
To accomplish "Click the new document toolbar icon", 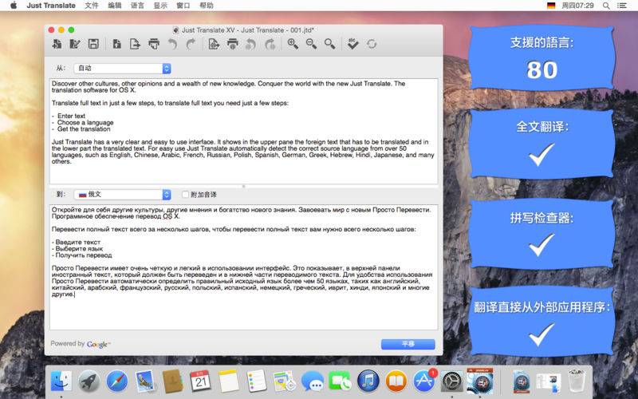I will pyautogui.click(x=57, y=44).
